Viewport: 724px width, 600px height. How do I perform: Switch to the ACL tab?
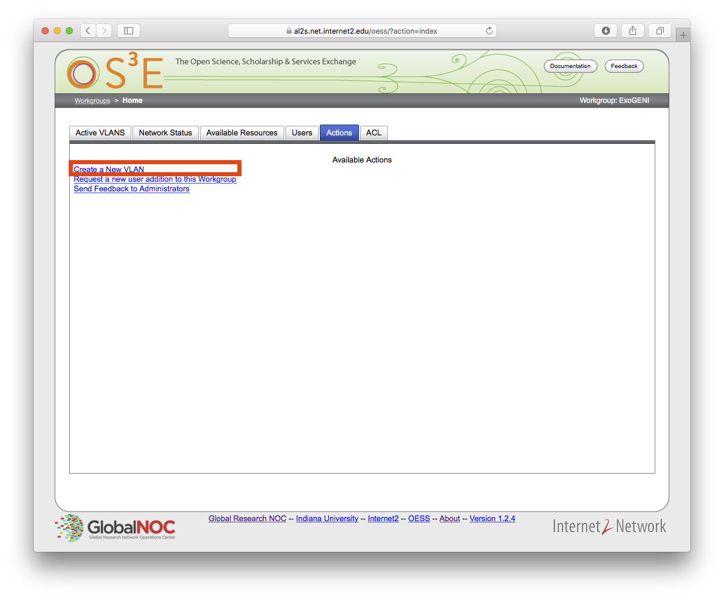373,133
